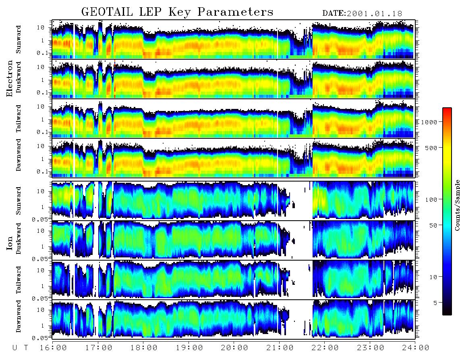Click the 100 colorbar tick label
The width and height of the screenshot is (460, 355).
point(431,200)
